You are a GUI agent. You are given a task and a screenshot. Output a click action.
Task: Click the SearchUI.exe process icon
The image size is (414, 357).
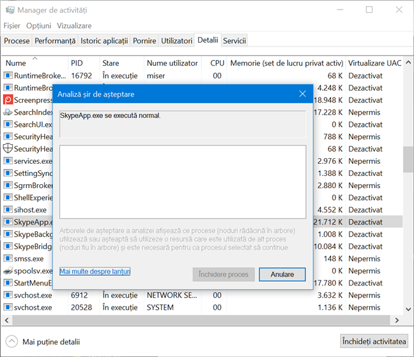point(8,124)
